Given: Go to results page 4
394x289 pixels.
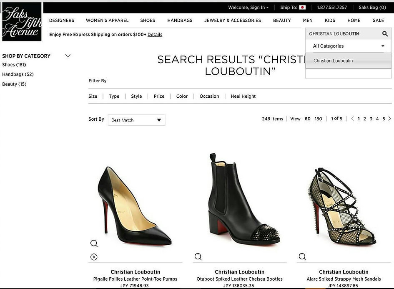Looking at the screenshot, I should (377, 119).
